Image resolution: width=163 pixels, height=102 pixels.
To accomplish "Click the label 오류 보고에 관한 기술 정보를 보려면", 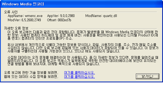I will point(31,73).
